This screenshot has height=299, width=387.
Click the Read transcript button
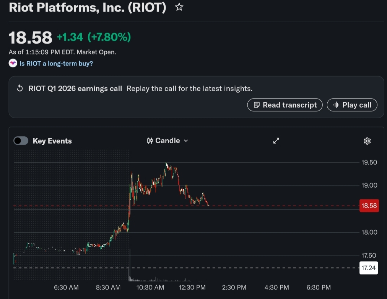(285, 105)
